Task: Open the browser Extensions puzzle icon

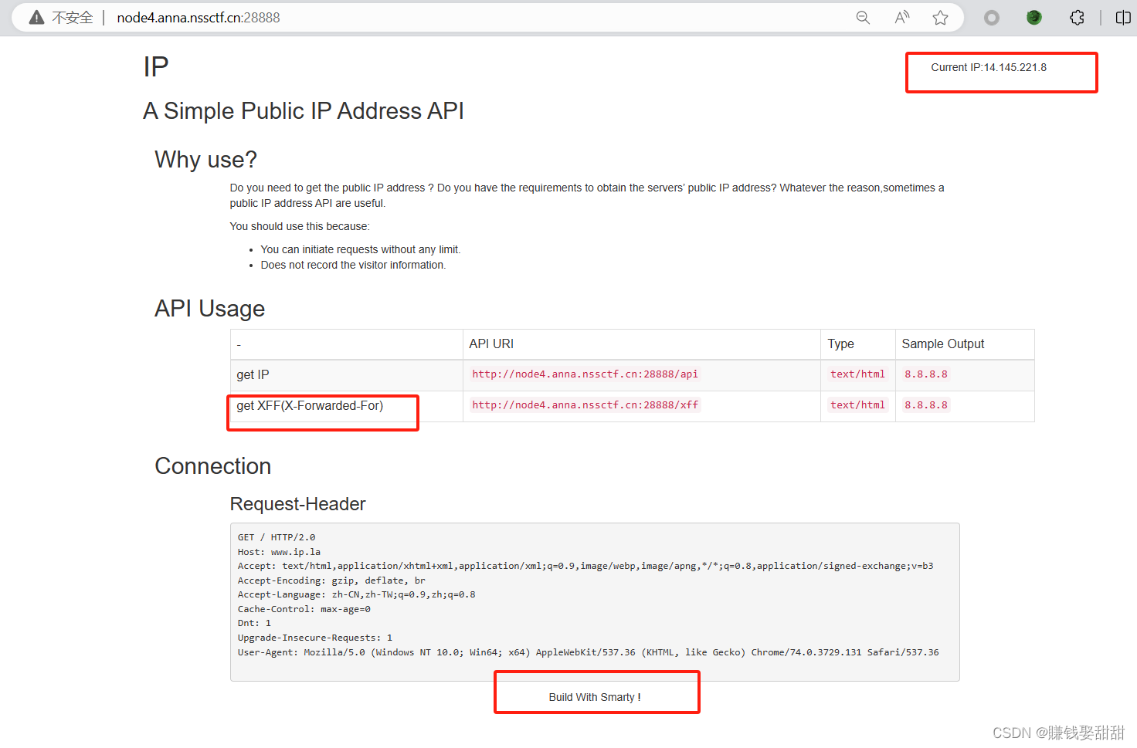Action: pyautogui.click(x=1077, y=17)
